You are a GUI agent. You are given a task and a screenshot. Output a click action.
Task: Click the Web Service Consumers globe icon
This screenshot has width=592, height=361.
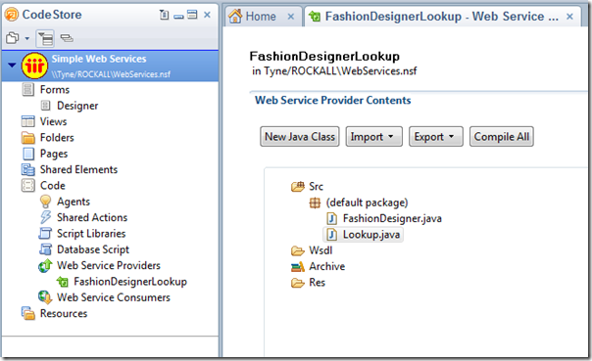coord(45,297)
